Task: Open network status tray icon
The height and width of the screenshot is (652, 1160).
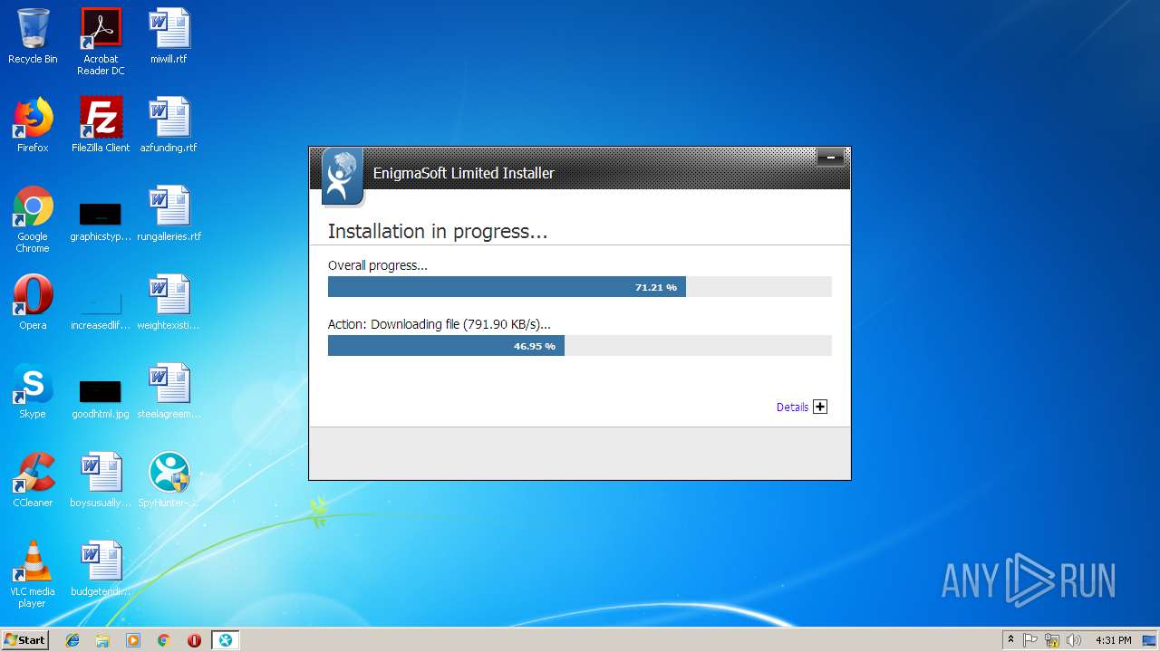Action: pyautogui.click(x=1052, y=640)
